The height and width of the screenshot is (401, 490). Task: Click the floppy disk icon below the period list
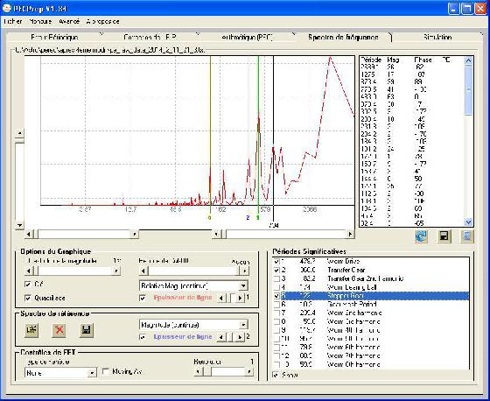click(444, 236)
